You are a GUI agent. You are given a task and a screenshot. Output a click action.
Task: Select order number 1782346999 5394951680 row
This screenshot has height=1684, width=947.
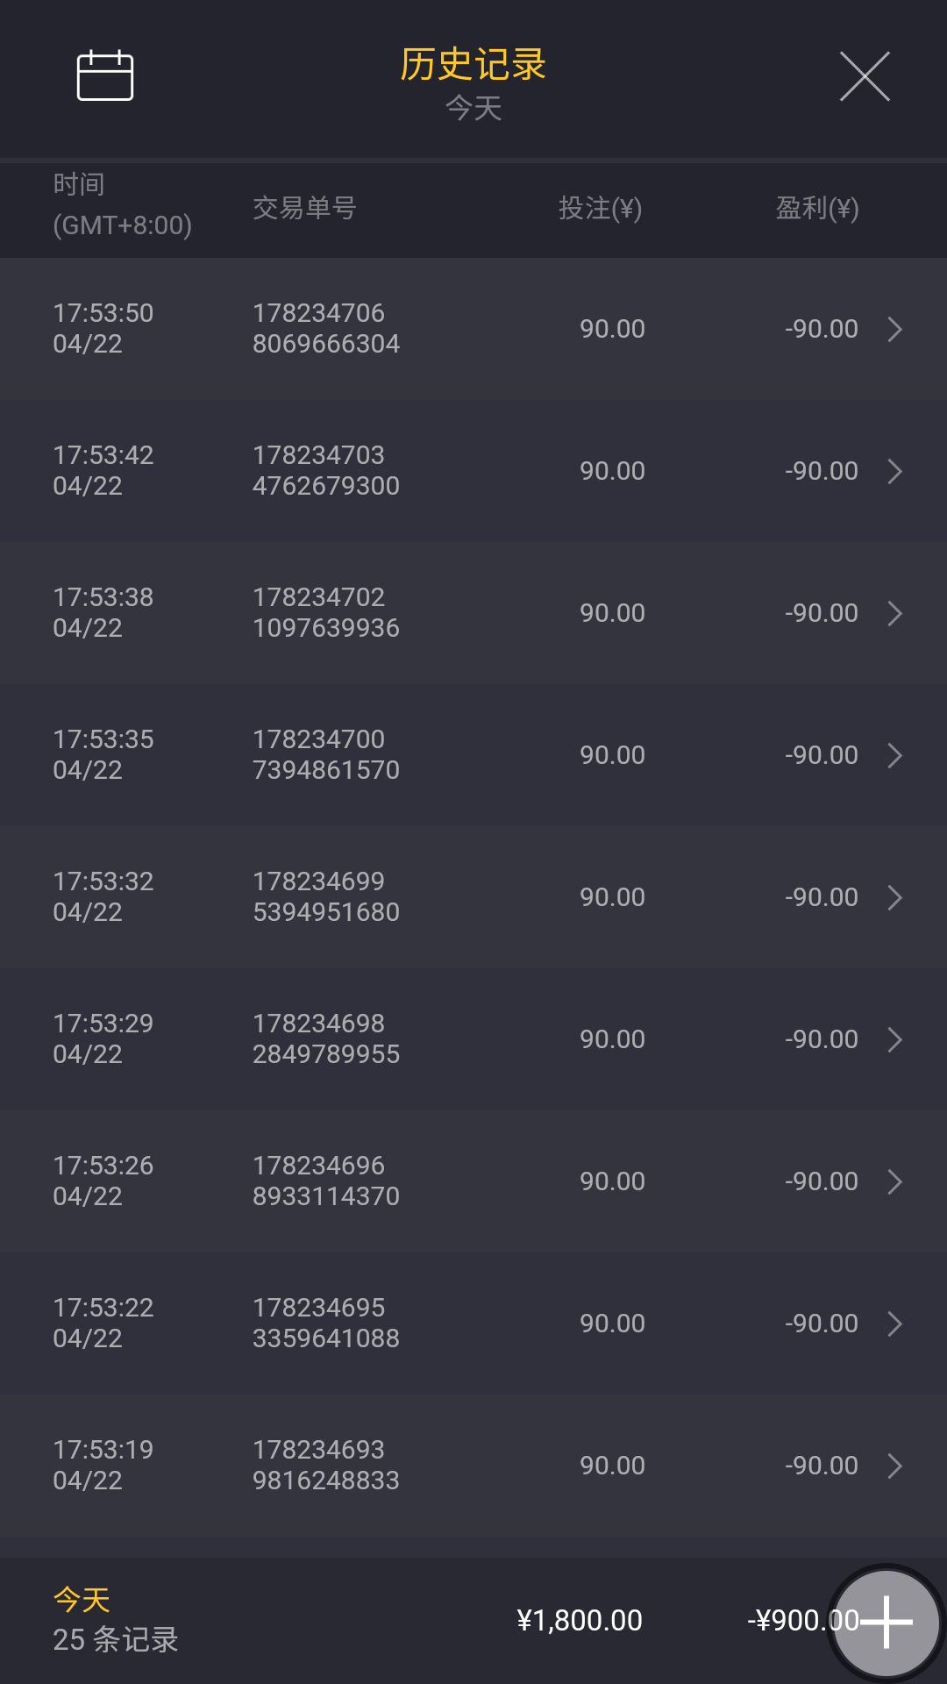click(x=325, y=897)
